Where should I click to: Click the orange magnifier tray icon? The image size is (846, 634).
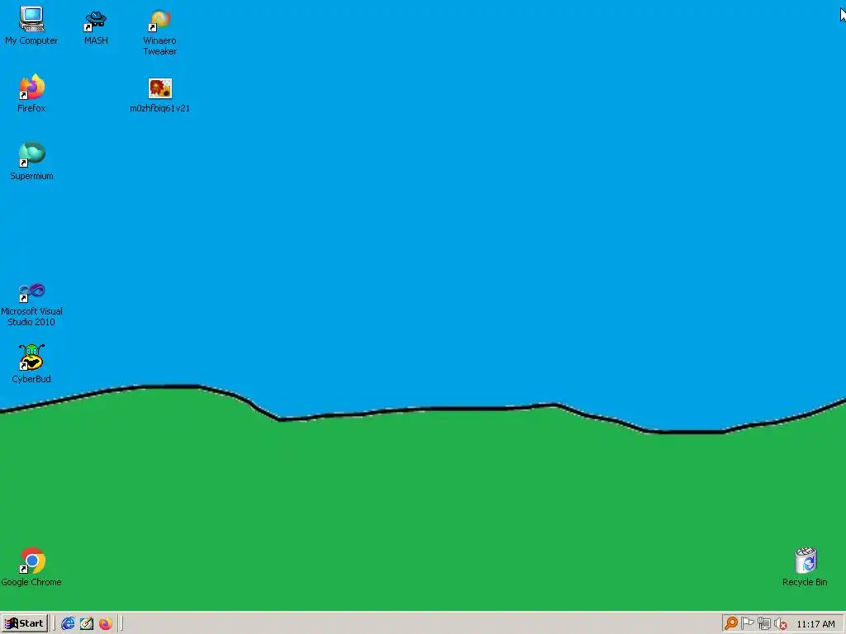tap(731, 624)
